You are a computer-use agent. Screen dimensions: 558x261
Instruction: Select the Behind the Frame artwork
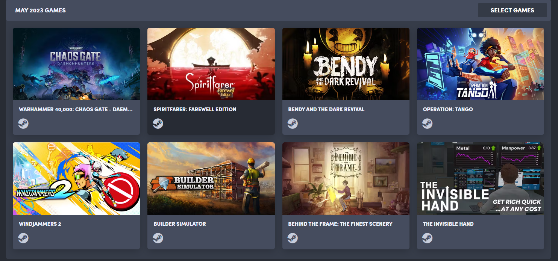coord(346,178)
